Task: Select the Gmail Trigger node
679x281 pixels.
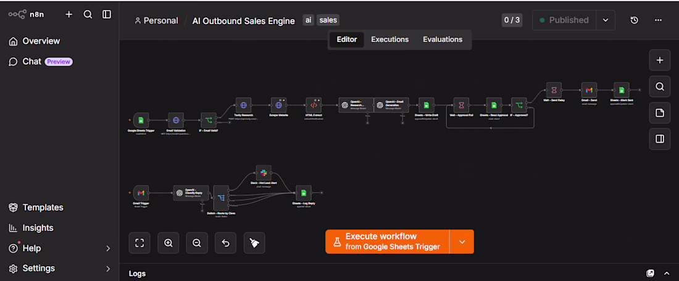Action: click(x=141, y=193)
